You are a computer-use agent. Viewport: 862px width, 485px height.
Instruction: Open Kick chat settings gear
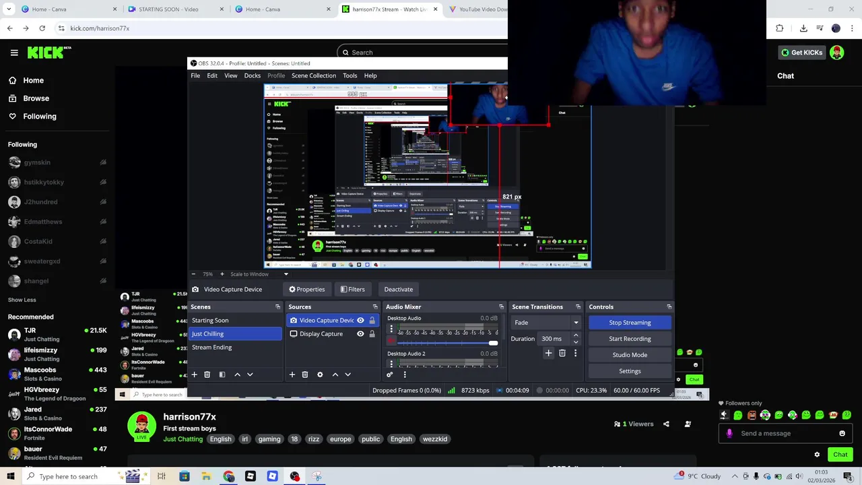(817, 455)
